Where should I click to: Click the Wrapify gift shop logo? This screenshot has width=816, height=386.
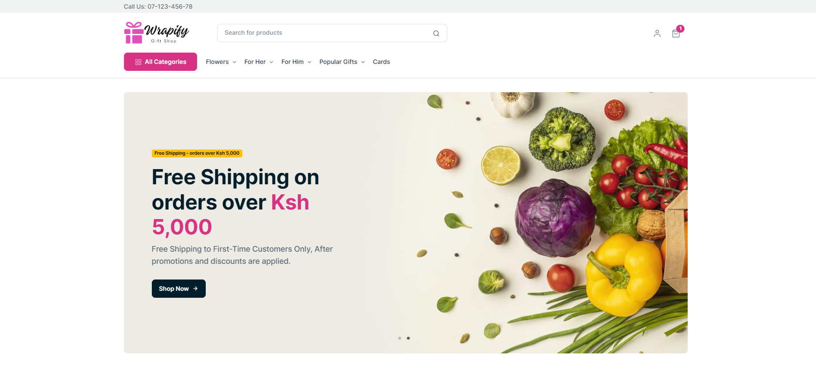pyautogui.click(x=157, y=33)
